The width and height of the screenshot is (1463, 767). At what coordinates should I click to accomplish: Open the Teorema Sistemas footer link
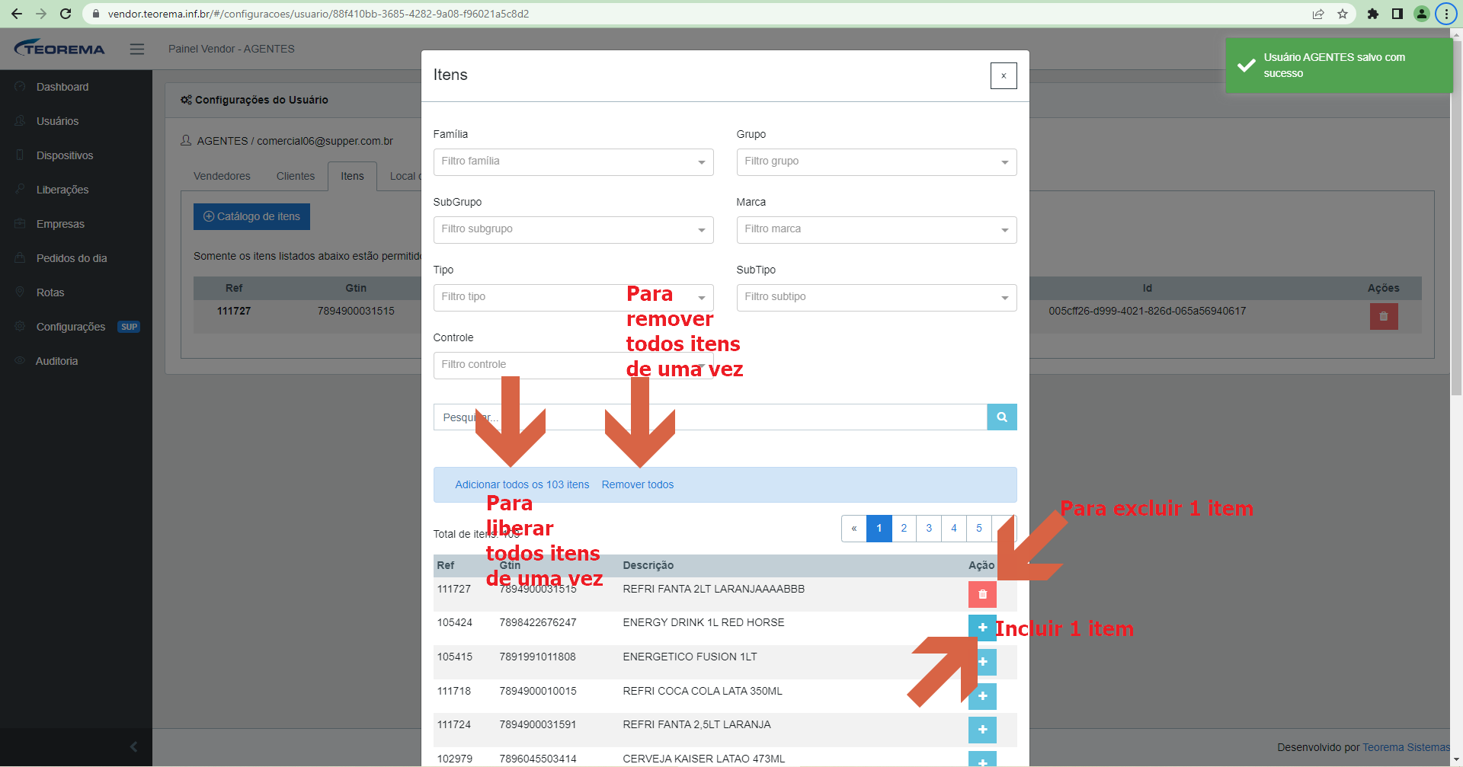click(x=1406, y=747)
